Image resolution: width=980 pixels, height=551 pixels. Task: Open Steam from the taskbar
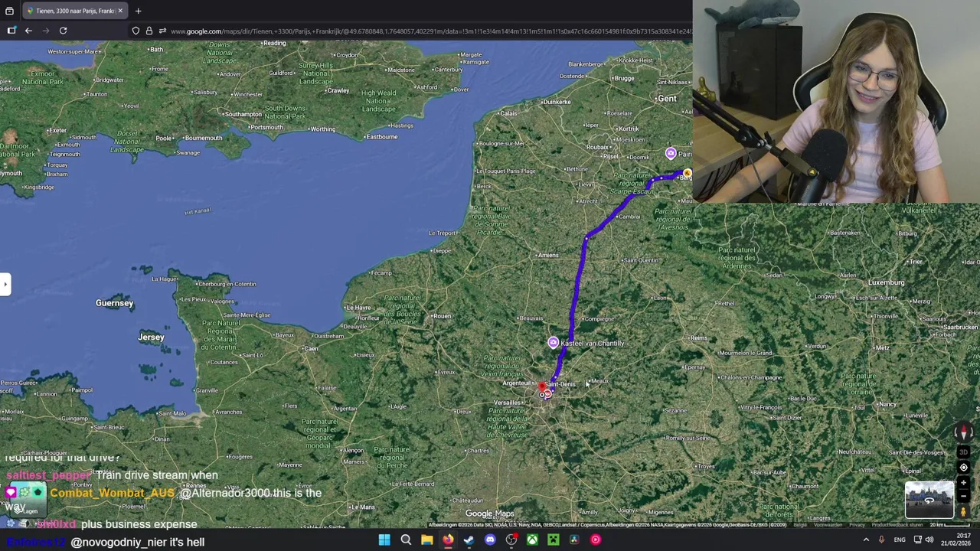tap(469, 540)
